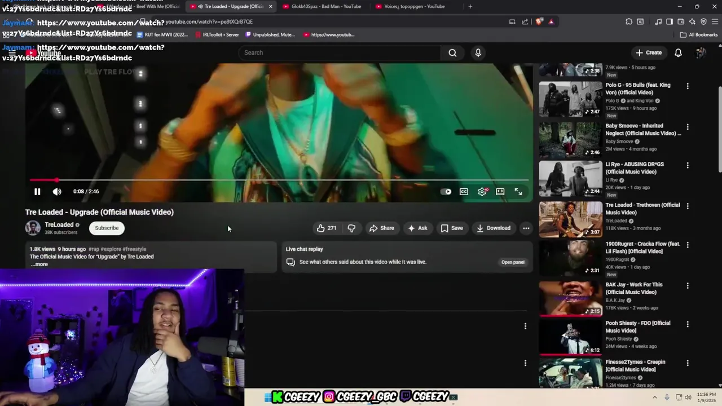Open options for Polo G - 95 Bulls

click(687, 86)
